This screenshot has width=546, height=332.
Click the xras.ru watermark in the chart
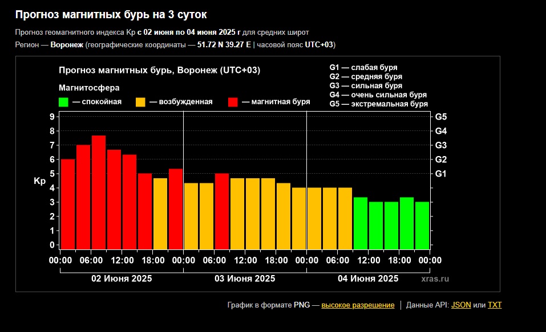(x=435, y=279)
